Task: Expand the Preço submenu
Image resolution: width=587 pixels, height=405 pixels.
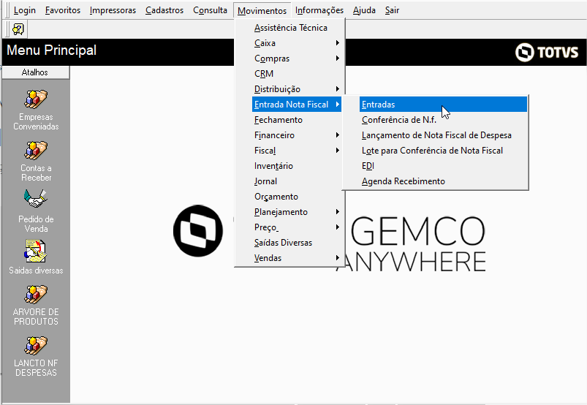Action: (297, 227)
